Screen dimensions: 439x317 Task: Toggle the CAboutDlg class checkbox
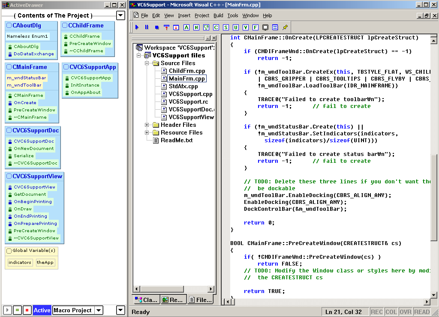click(x=9, y=25)
